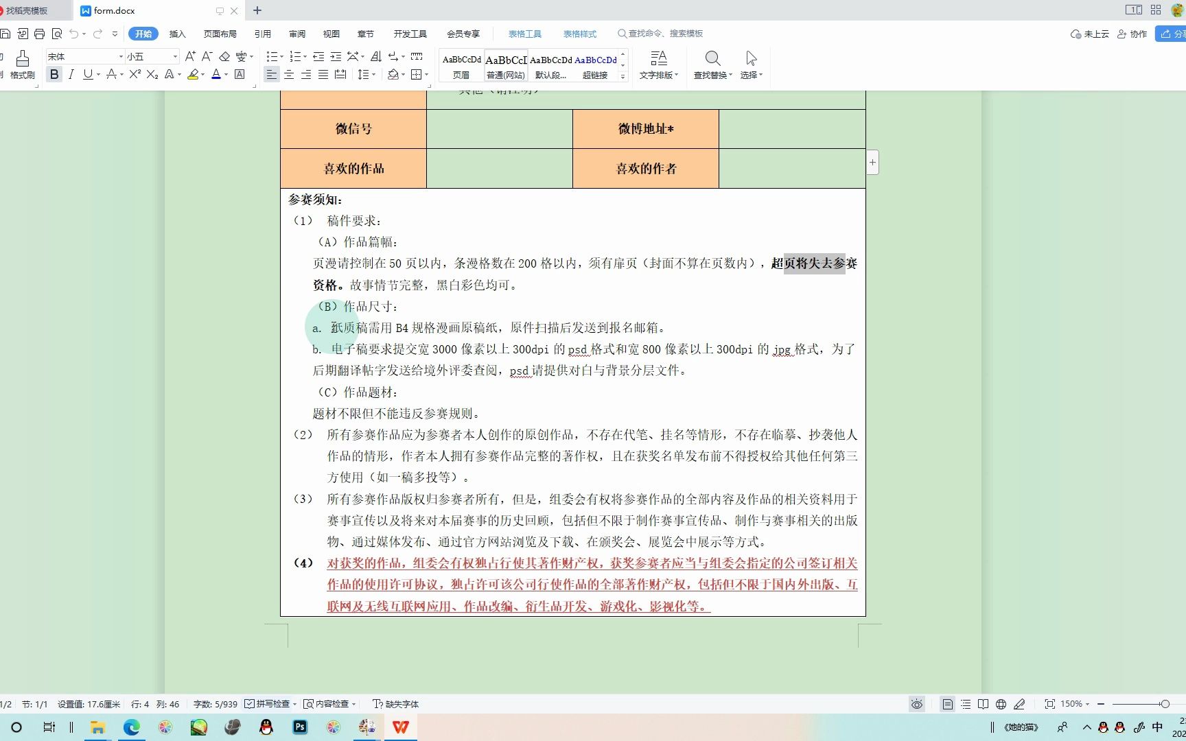Viewport: 1186px width, 741px height.
Task: Expand the Numbered list dropdown arrow
Action: coord(305,56)
